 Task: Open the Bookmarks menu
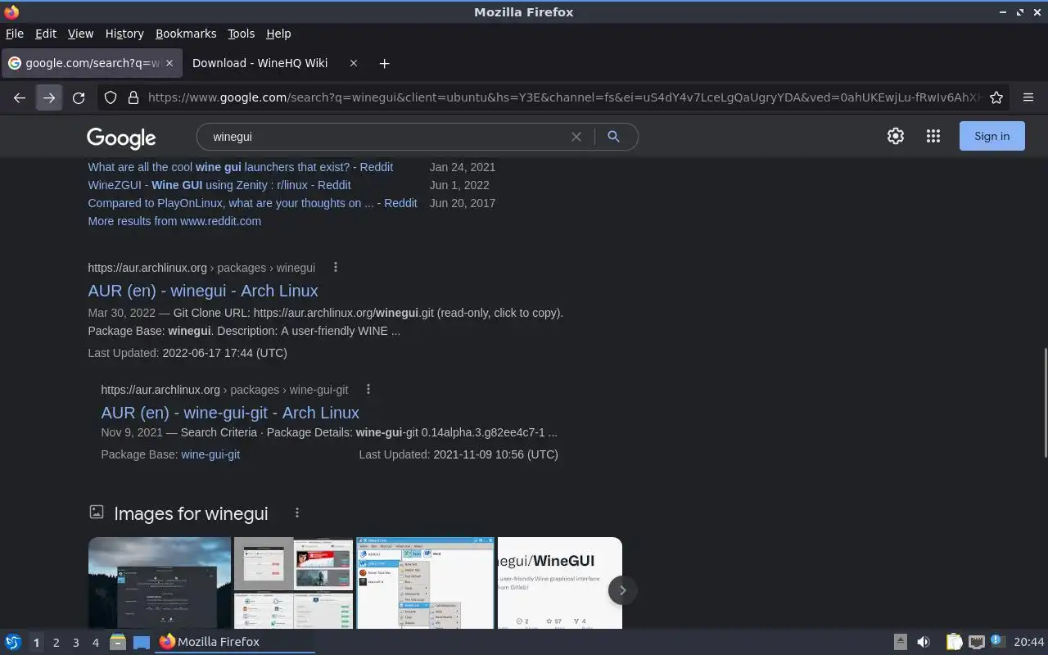click(186, 34)
